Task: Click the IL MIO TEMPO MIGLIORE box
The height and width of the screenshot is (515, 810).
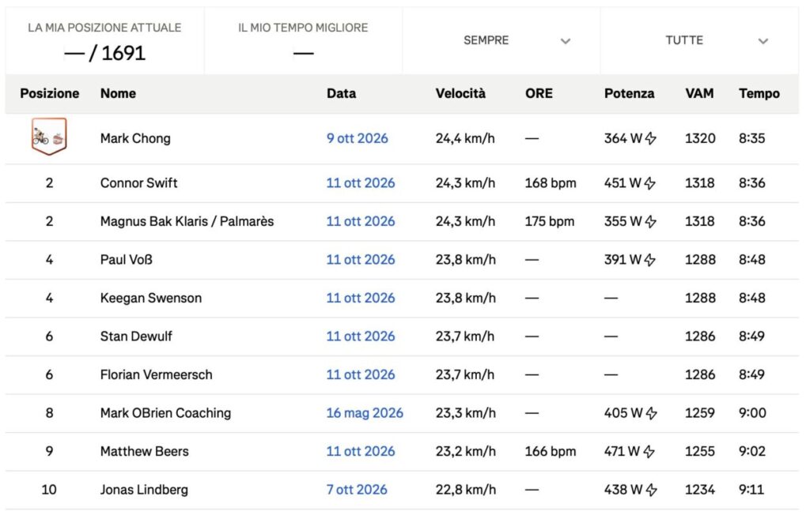Action: pos(303,40)
